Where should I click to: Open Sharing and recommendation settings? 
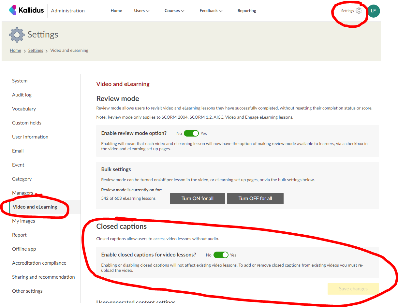43,277
